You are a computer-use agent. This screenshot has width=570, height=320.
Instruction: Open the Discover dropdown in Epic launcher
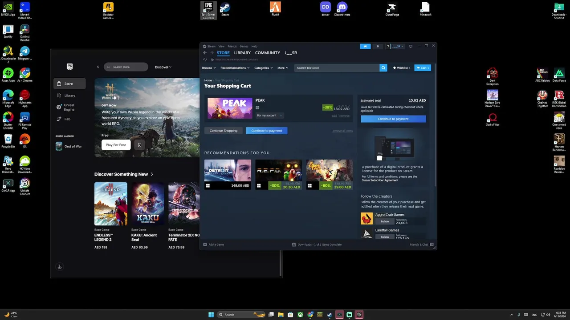click(x=163, y=67)
